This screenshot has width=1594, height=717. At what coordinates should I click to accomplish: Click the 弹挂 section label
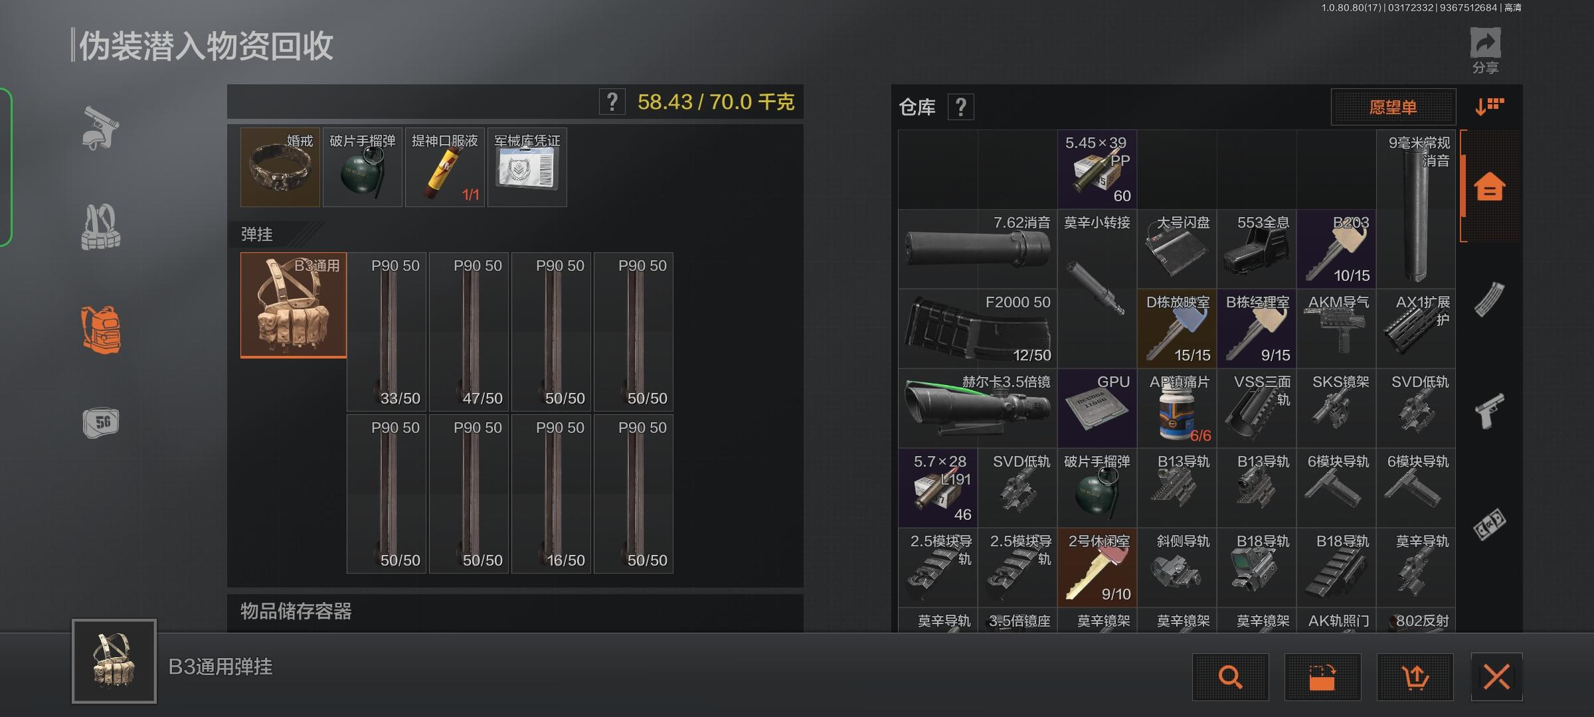pos(257,234)
